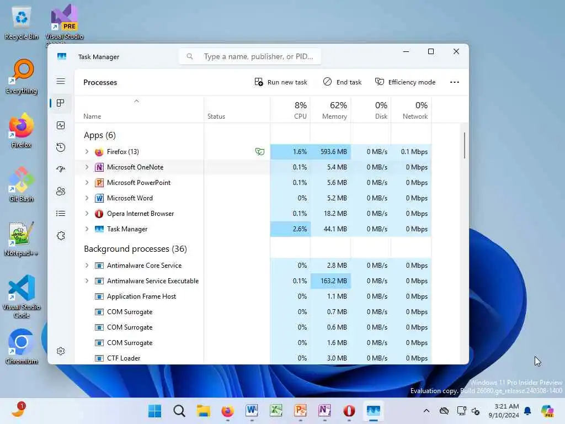Click the Microsoft OneNote process icon

[x=99, y=167]
